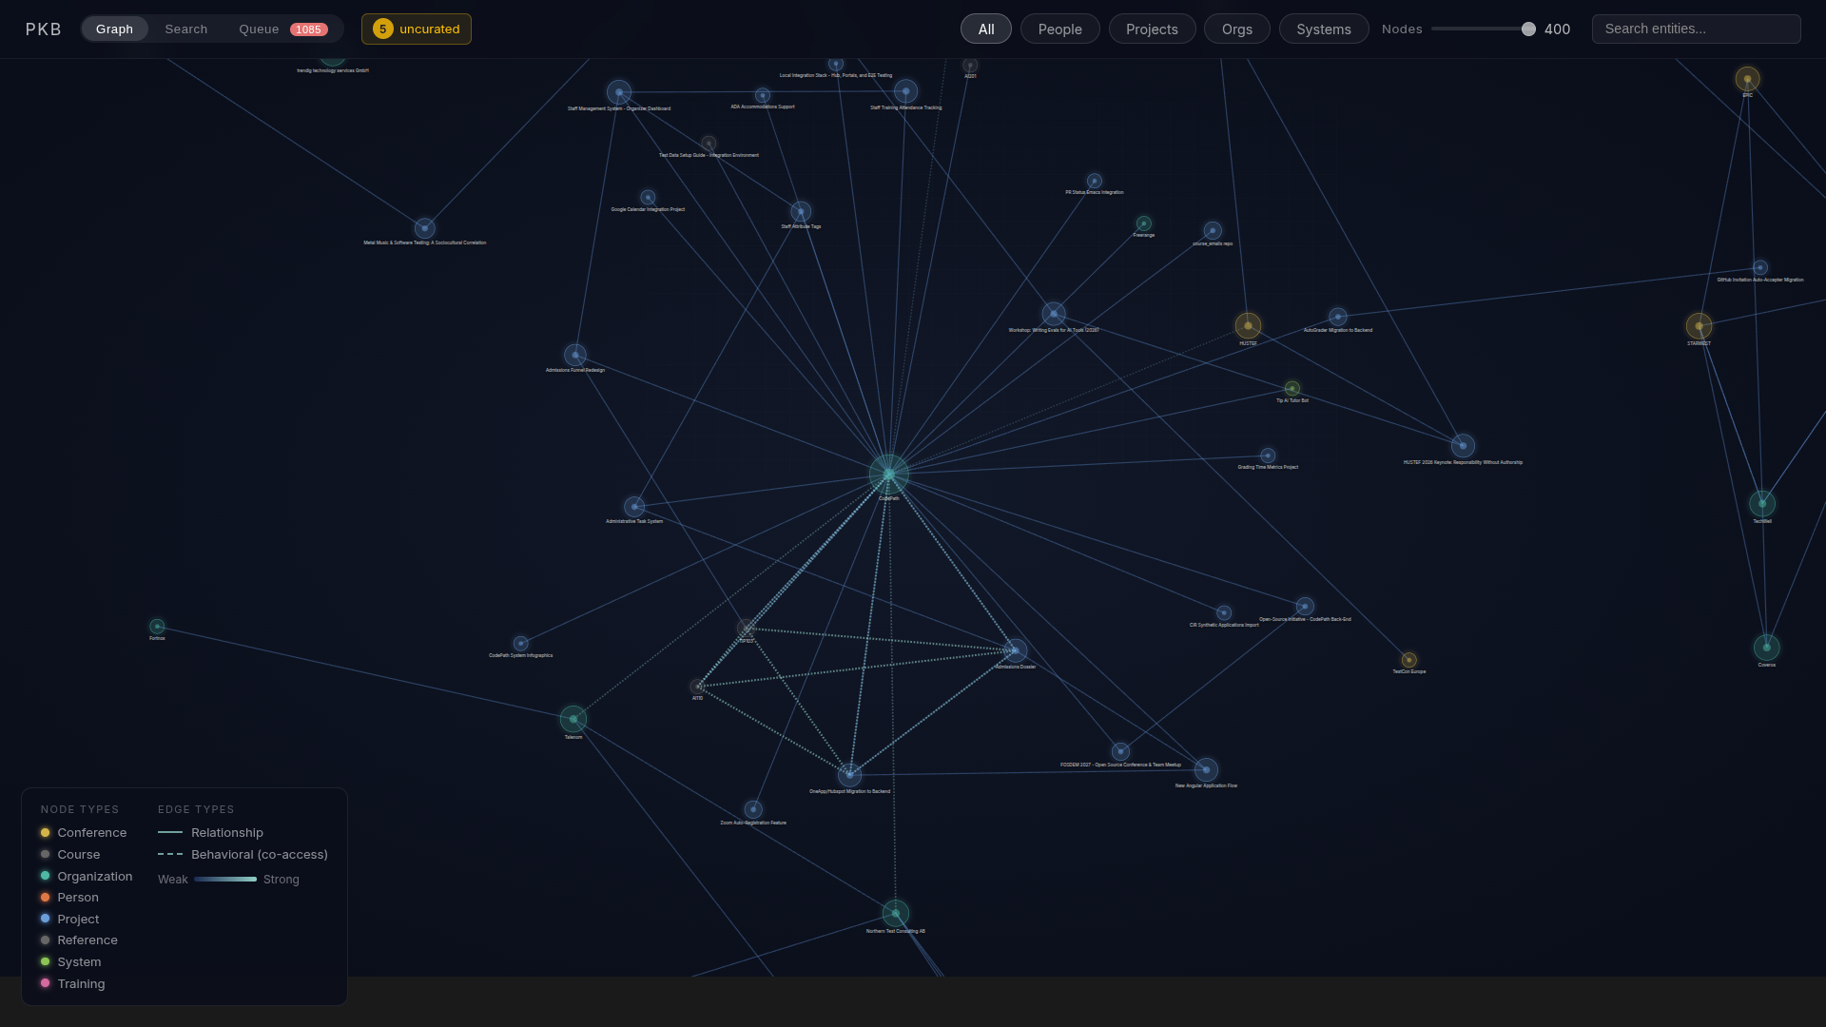
Task: Select the STARWEST conference node
Action: click(1699, 326)
